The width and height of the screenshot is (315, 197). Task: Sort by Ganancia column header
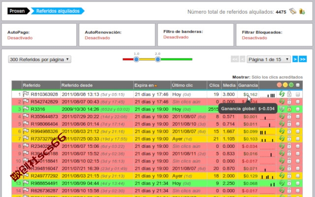pos(248,85)
